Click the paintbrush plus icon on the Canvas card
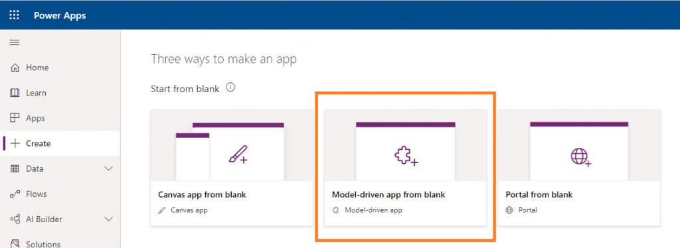The image size is (680, 248). pos(238,154)
